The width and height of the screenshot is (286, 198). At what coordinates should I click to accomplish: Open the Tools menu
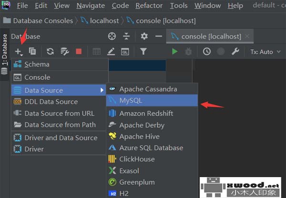point(179,5)
